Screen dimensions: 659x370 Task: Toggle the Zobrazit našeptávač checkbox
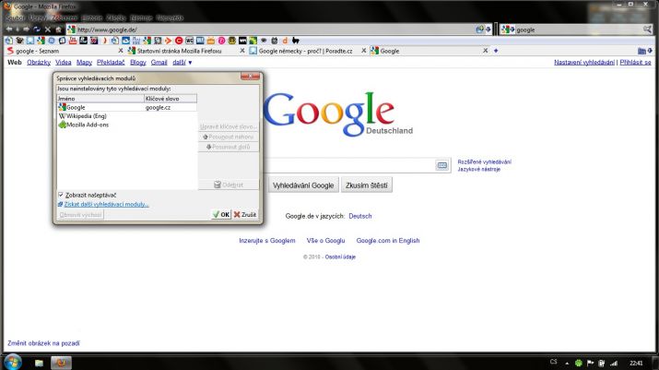click(x=61, y=195)
